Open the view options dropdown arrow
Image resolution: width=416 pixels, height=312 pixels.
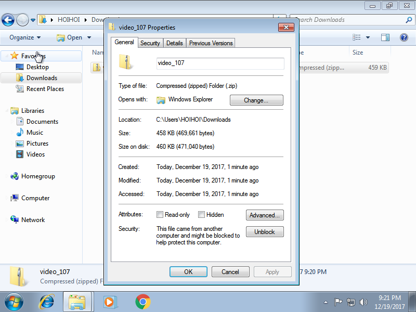tap(368, 37)
